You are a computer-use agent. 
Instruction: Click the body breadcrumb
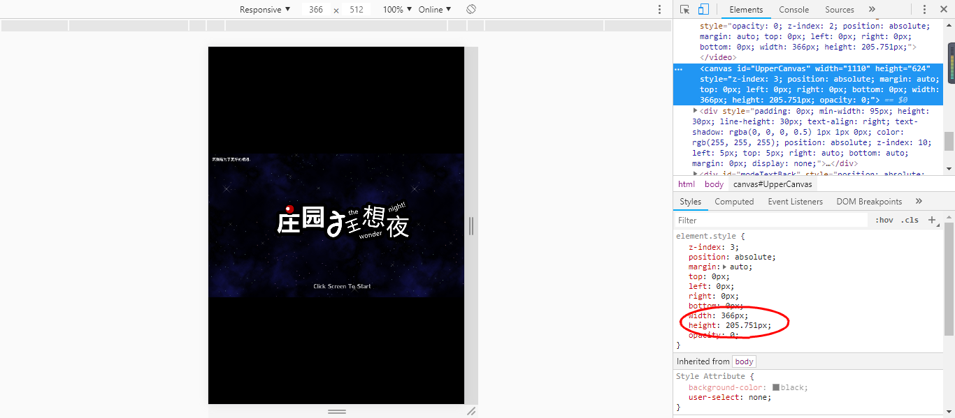pos(715,184)
